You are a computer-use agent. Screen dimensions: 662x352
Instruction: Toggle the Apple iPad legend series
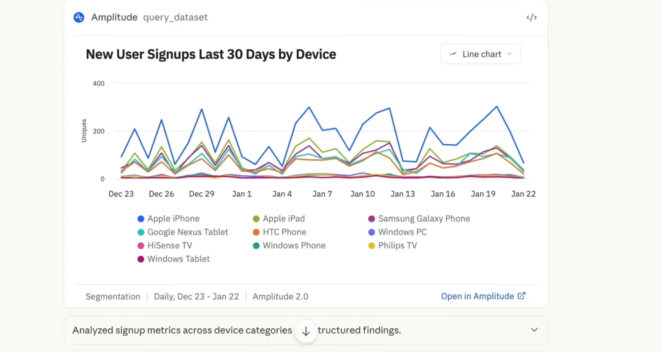[279, 219]
